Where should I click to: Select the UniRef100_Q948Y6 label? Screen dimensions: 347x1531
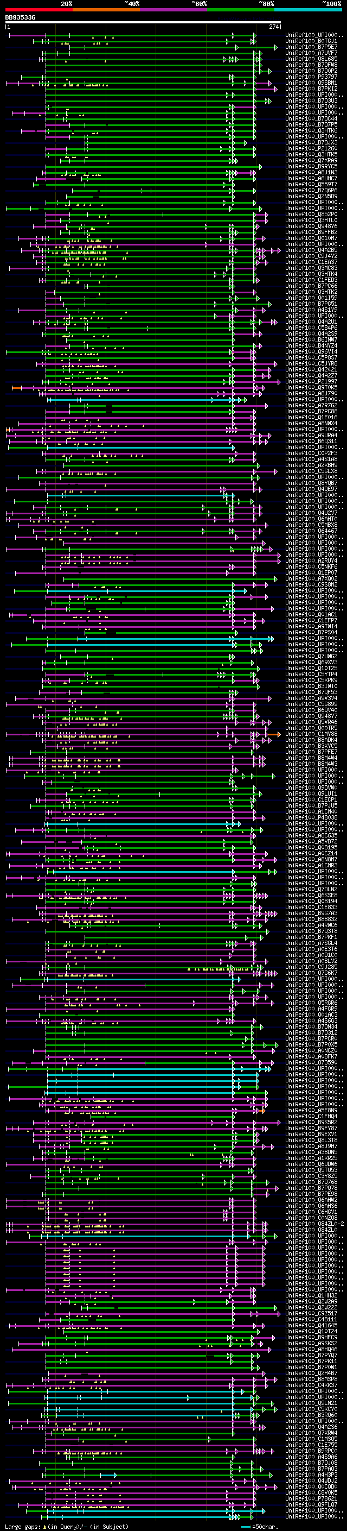[311, 226]
